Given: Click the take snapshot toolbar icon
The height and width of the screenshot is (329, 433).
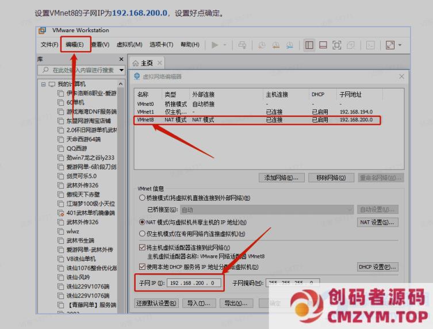Looking at the screenshot, I should pos(262,45).
